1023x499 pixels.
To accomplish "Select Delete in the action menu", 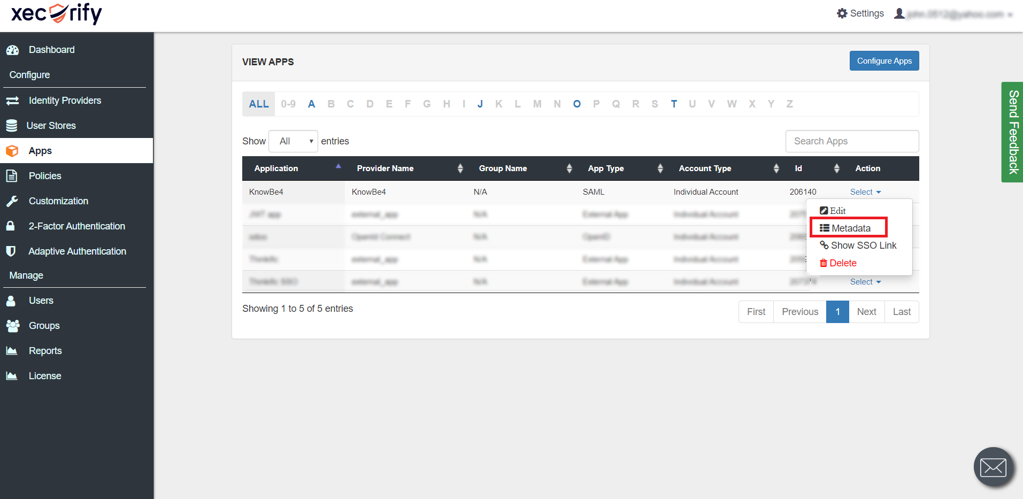I will [839, 263].
